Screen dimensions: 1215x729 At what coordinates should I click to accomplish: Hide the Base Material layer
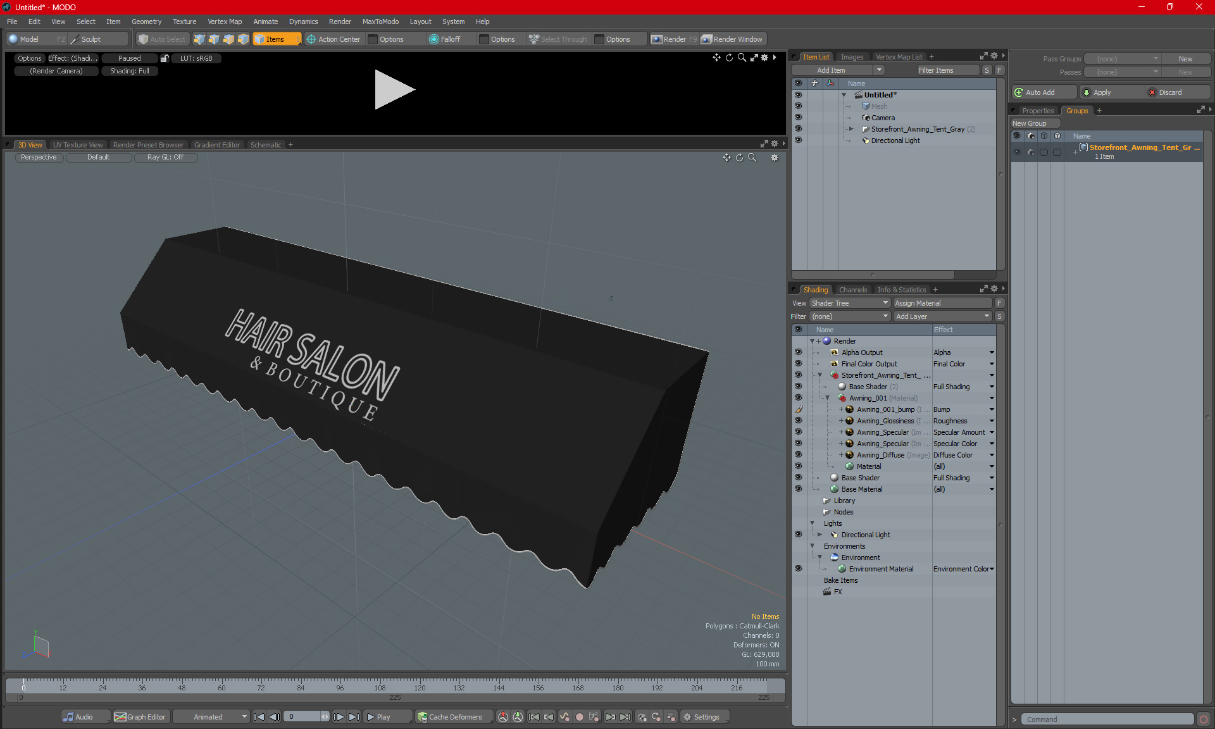pyautogui.click(x=798, y=489)
